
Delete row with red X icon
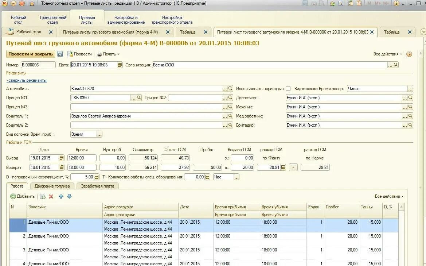(x=51, y=196)
